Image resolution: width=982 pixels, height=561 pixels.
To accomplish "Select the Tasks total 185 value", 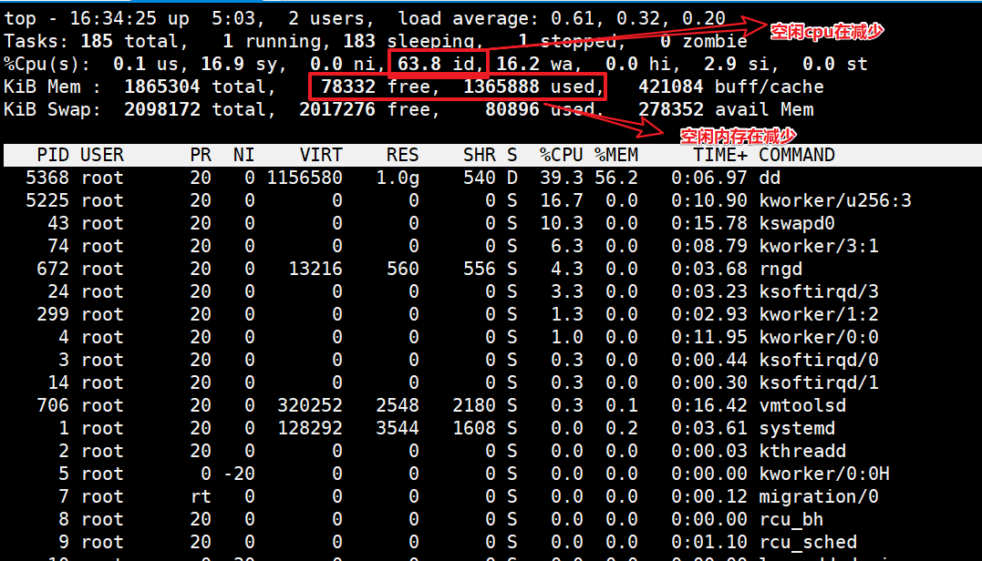I will [x=97, y=42].
